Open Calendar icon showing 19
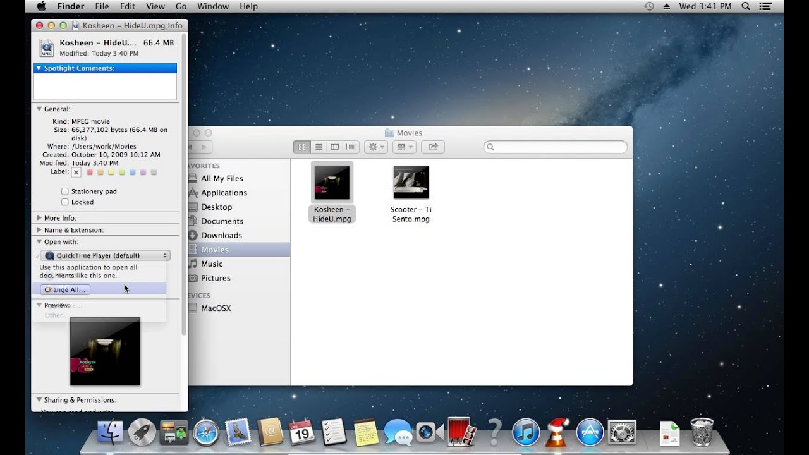Viewport: 809px width, 455px height. point(301,432)
